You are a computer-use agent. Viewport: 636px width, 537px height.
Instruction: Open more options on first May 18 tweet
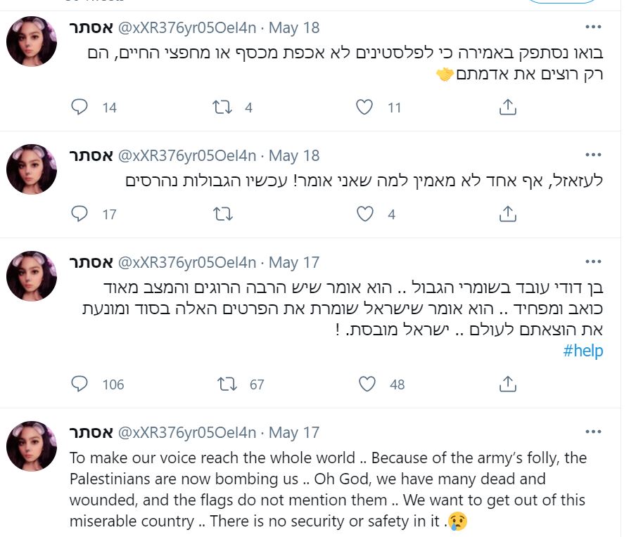pyautogui.click(x=593, y=27)
